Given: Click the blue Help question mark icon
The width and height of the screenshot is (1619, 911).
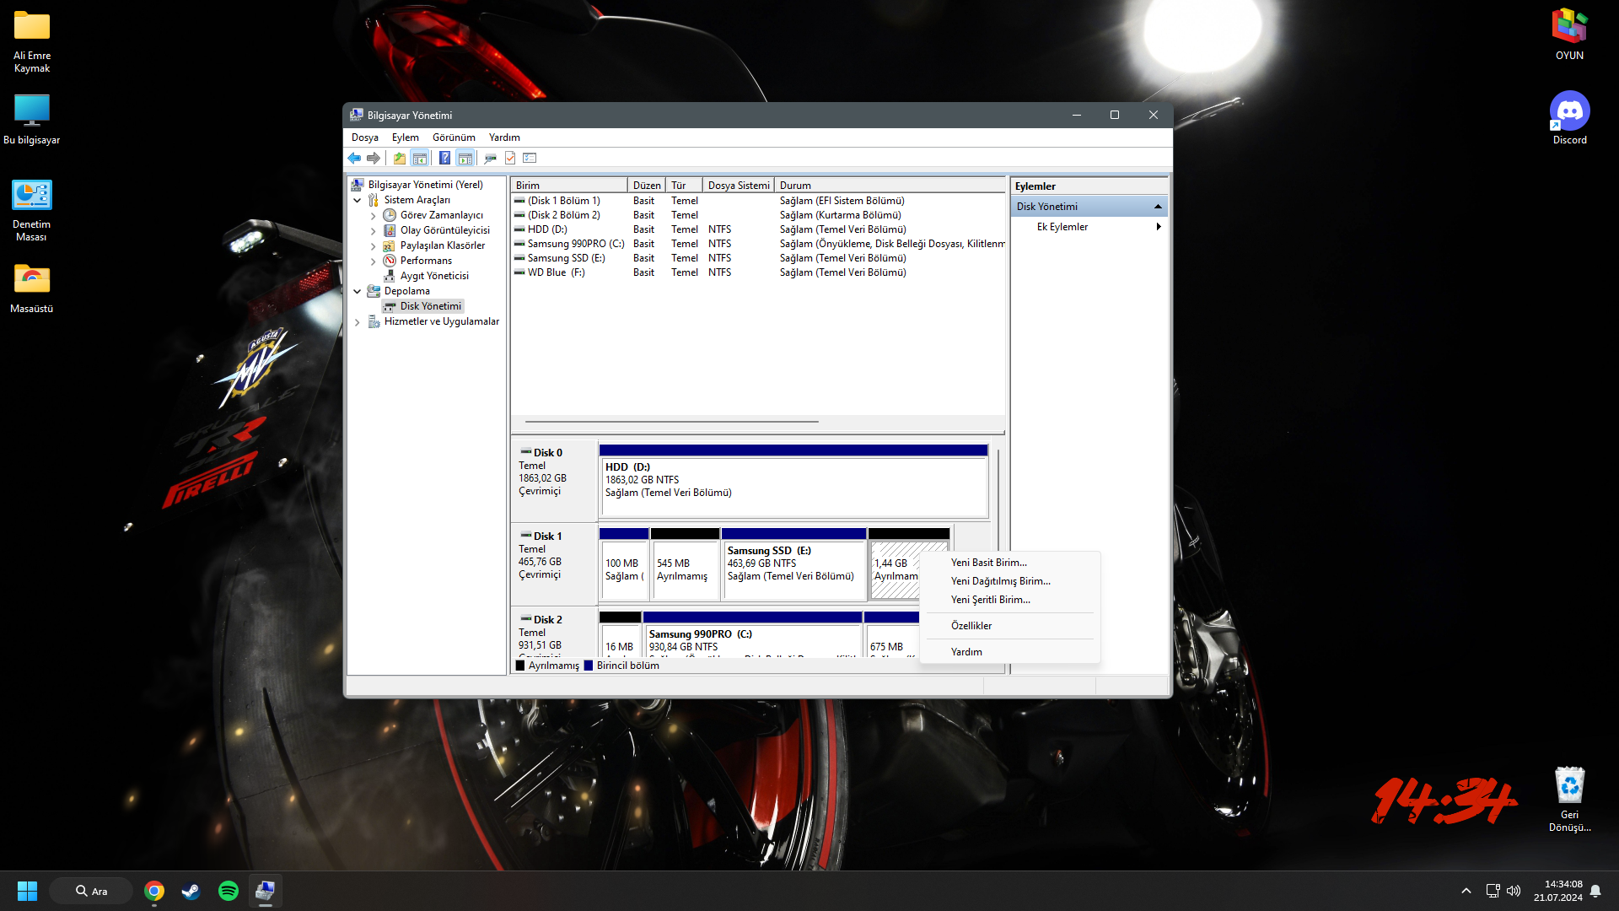Looking at the screenshot, I should tap(444, 158).
